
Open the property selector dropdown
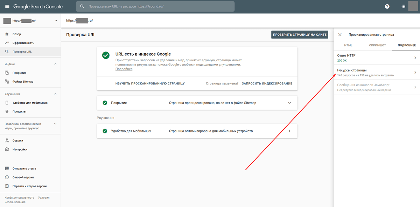tap(56, 21)
